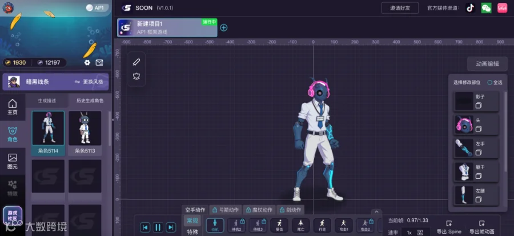Choose 特殊 special animation category
514x236 pixels.
click(192, 232)
